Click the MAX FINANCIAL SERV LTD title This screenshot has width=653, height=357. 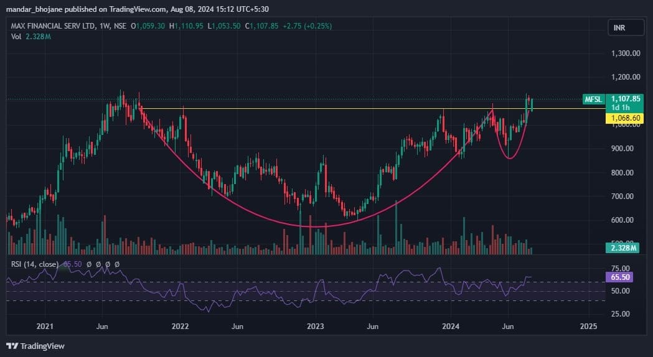(x=53, y=25)
